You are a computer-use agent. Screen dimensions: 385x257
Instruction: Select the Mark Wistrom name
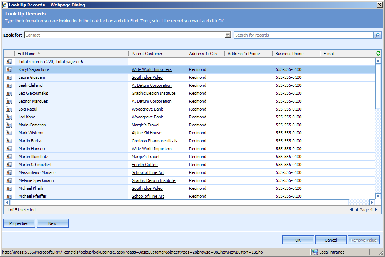pyautogui.click(x=31, y=133)
